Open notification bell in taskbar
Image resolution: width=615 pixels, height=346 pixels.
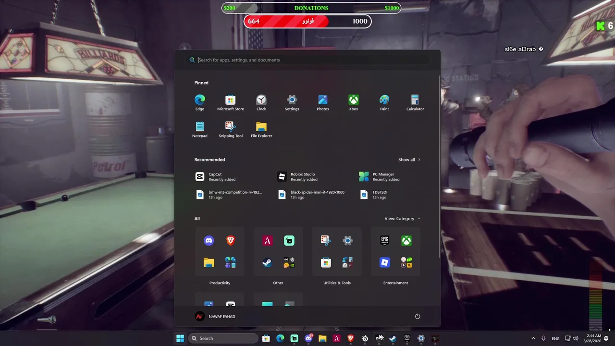coord(606,338)
